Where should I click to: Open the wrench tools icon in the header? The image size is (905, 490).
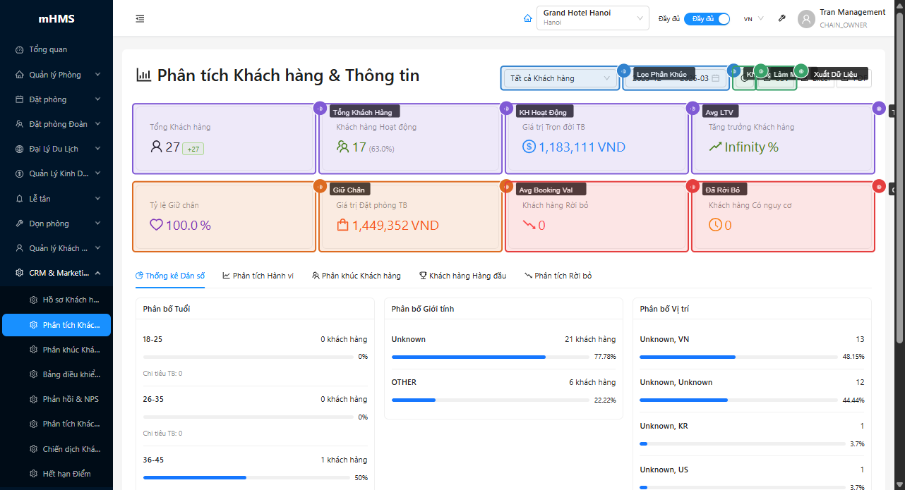[781, 18]
